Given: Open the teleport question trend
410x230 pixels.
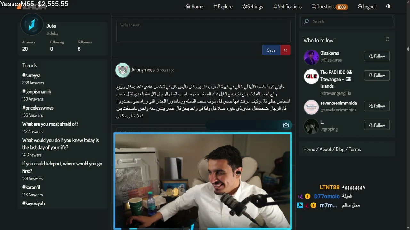Looking at the screenshot, I should pos(62,167).
